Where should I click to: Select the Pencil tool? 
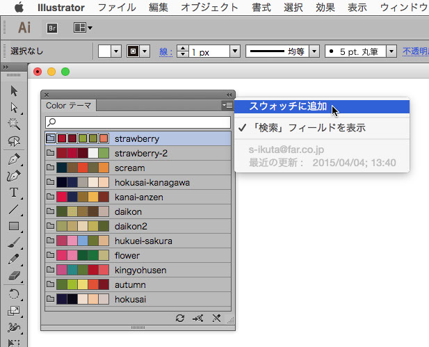coord(14,259)
